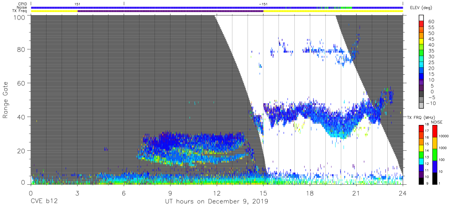Pick the red top segment of TX FRQ colorbar
The height and width of the screenshot is (209, 453).
(x=421, y=129)
